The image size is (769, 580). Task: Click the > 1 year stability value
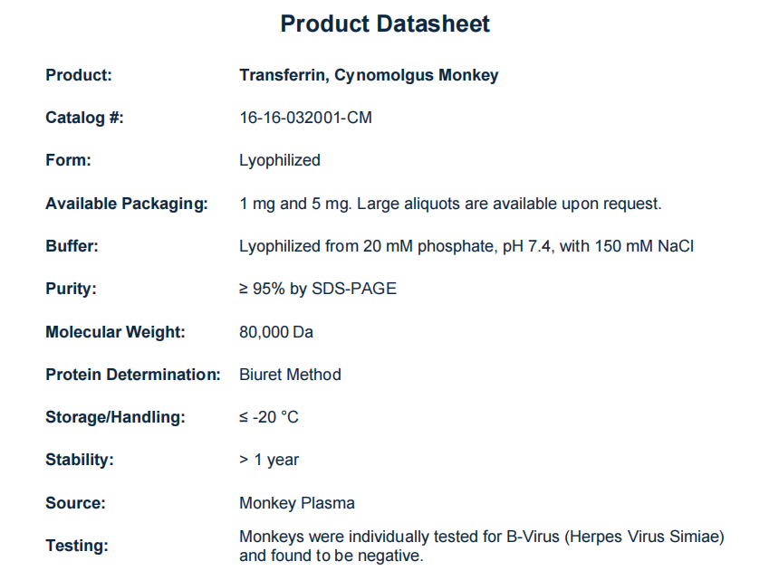pyautogui.click(x=269, y=460)
